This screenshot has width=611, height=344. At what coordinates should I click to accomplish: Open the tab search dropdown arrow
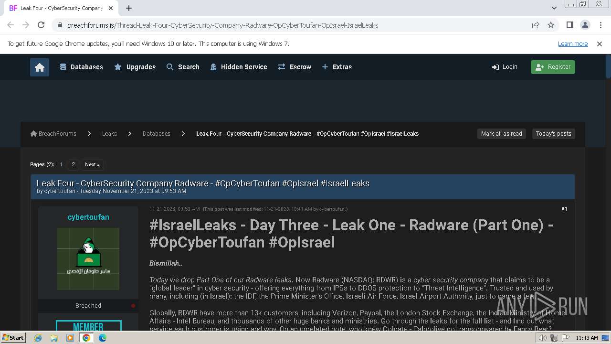pos(554,8)
